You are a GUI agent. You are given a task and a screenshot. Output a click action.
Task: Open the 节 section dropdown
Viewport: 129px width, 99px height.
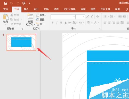coord(40,24)
